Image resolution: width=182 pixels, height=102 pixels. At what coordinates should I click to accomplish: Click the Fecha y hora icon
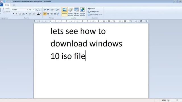pos(76,12)
